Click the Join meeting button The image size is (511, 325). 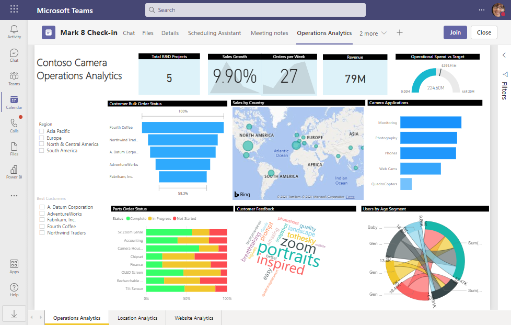coord(455,32)
